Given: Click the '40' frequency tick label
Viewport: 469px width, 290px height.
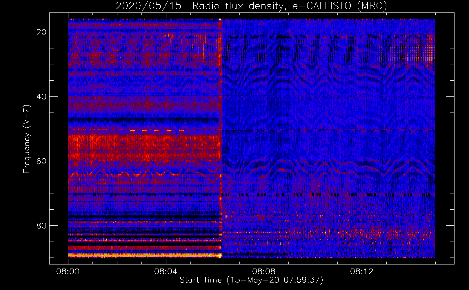Looking at the screenshot, I should 42,97.
